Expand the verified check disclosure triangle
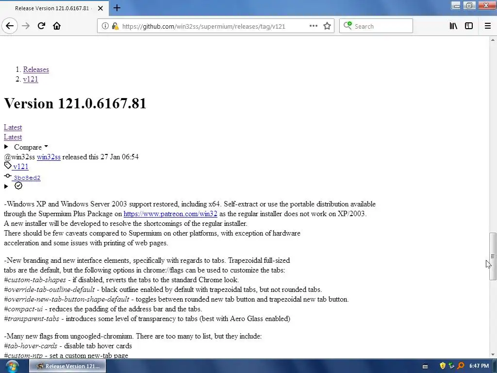 pos(6,186)
